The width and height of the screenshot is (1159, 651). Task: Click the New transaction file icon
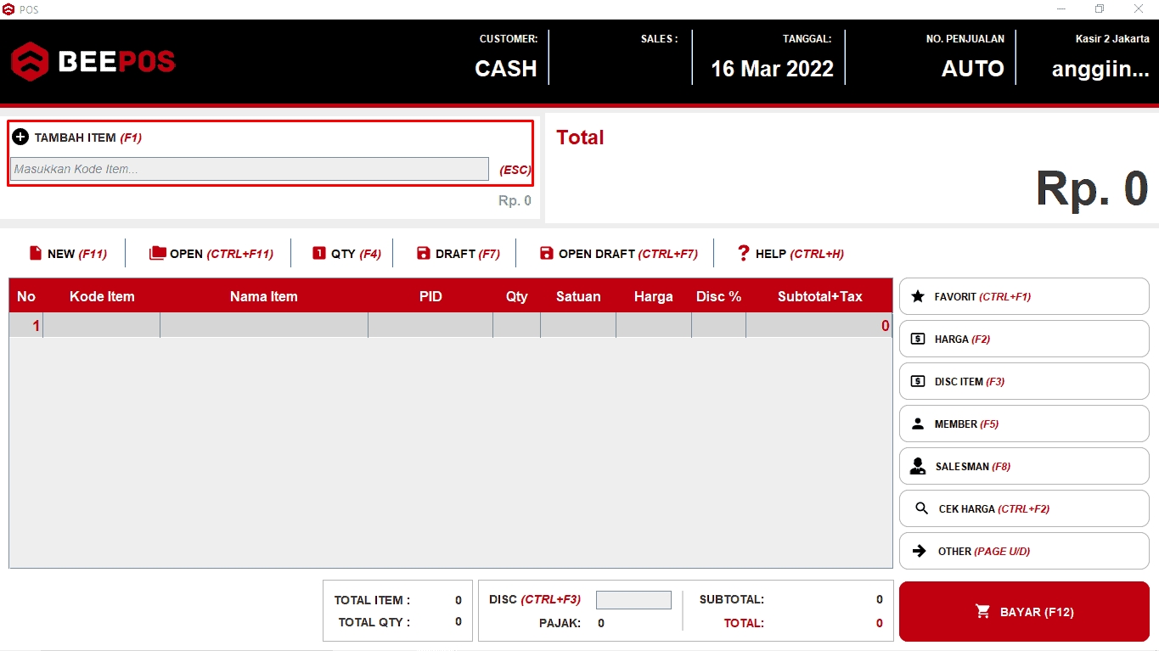click(36, 253)
